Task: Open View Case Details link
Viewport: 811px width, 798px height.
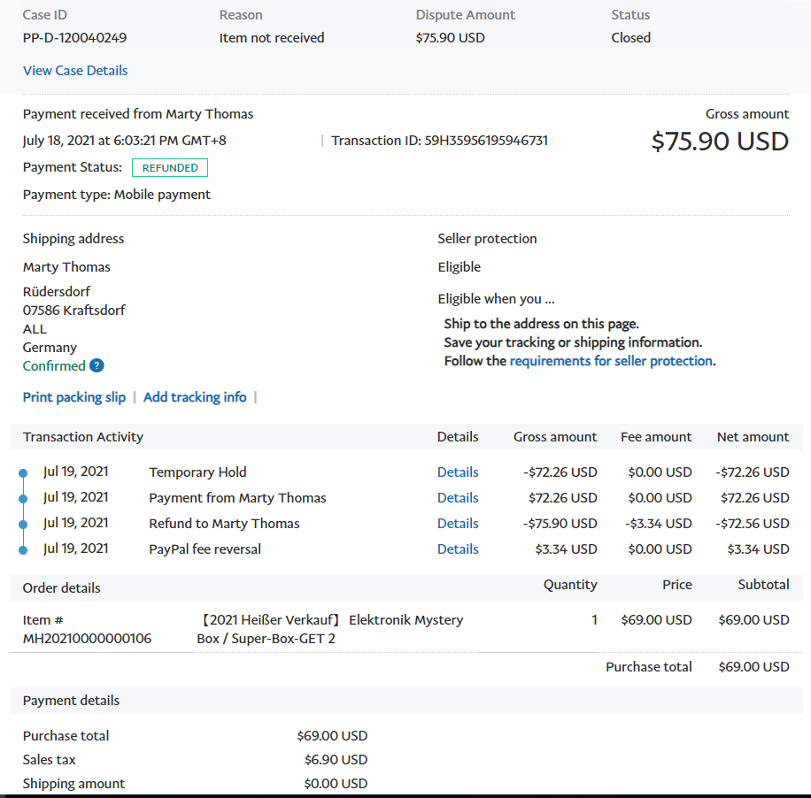Action: coord(75,71)
